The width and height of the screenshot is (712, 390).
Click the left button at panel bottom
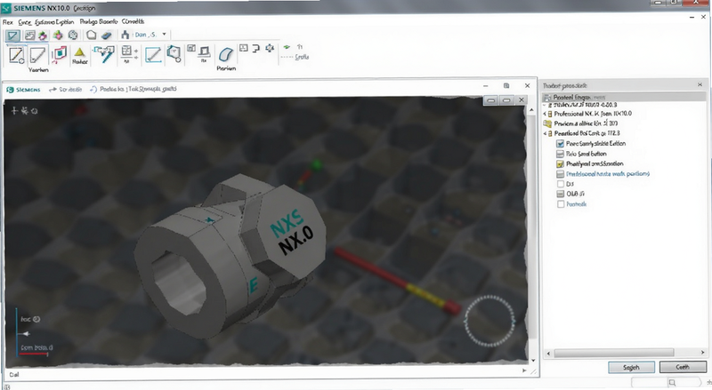[x=631, y=367]
